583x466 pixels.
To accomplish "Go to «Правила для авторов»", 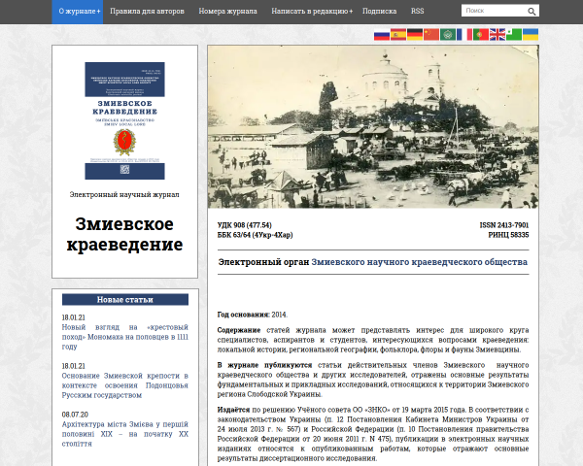I will tap(148, 12).
